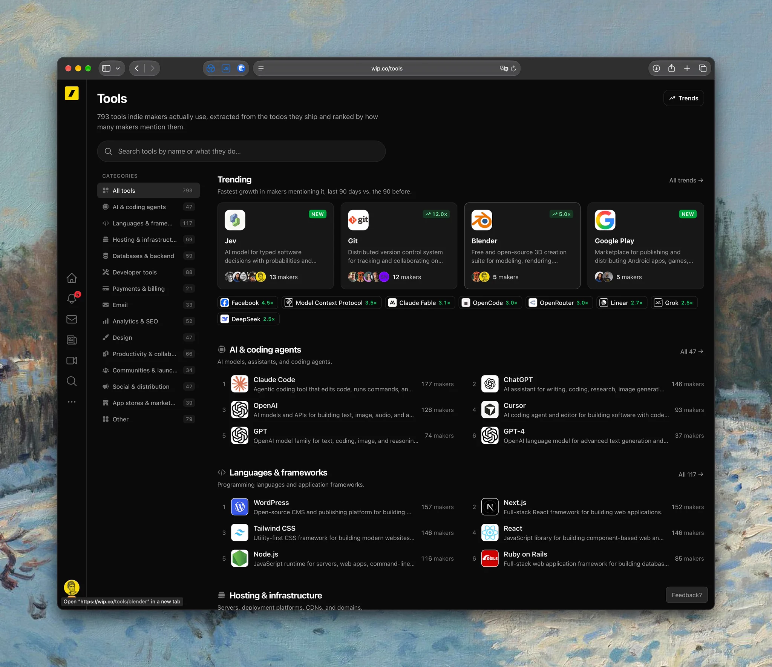Open All 47 AI agents link
Screen dimensions: 772x667
(x=692, y=351)
